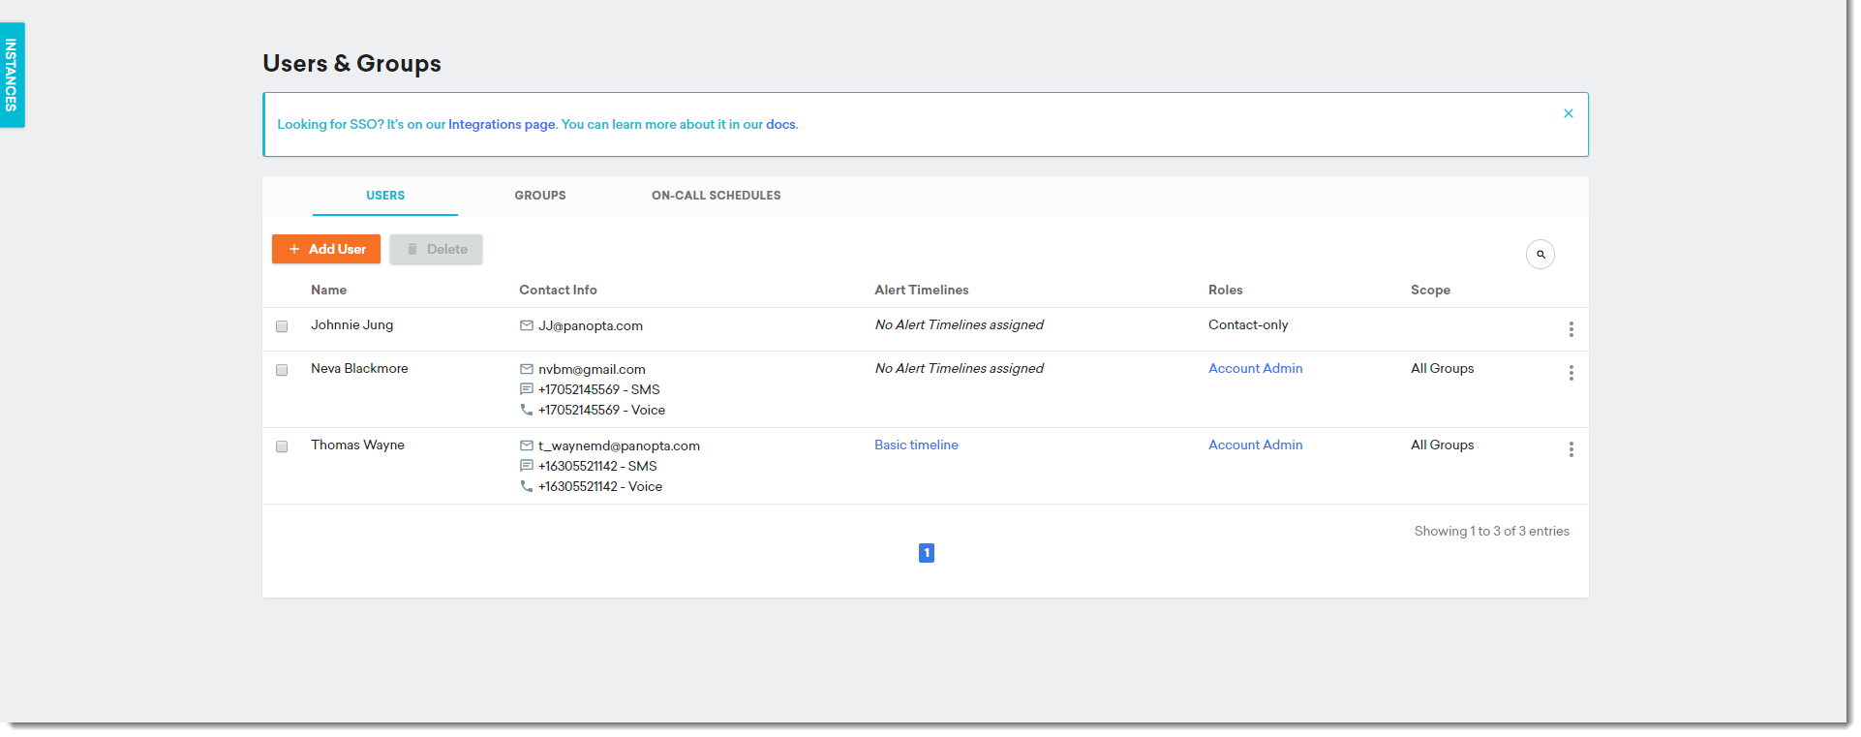This screenshot has width=1861, height=737.
Task: Open the Basic timeline link
Action: point(916,445)
